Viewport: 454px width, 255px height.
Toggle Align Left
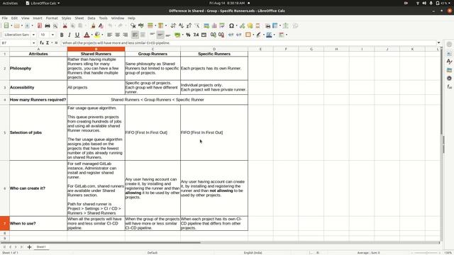click(x=109, y=35)
